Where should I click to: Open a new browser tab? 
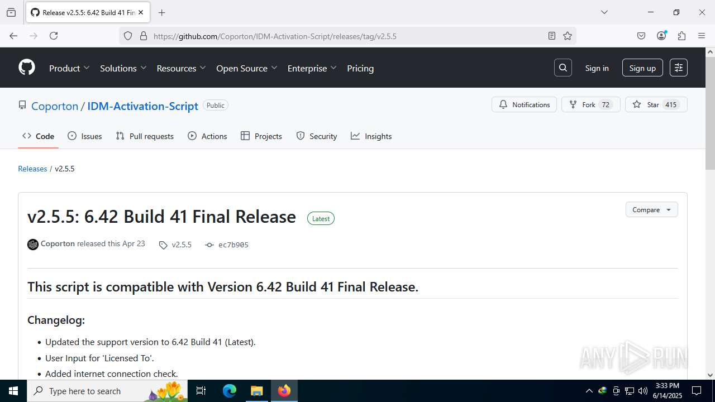pyautogui.click(x=162, y=12)
